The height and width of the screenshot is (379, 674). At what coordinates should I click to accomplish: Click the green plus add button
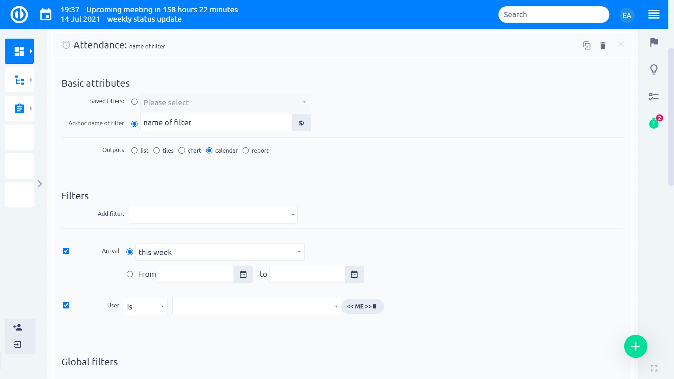point(635,347)
